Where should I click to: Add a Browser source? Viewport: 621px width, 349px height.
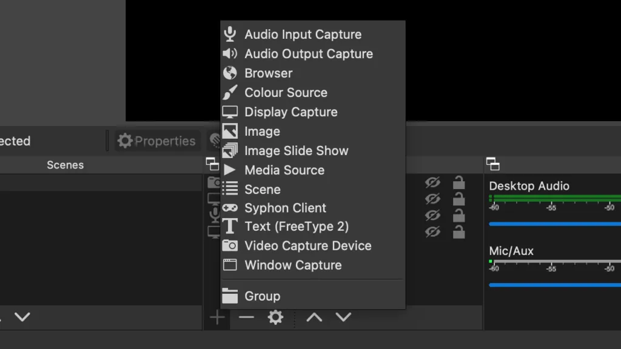pos(313,73)
